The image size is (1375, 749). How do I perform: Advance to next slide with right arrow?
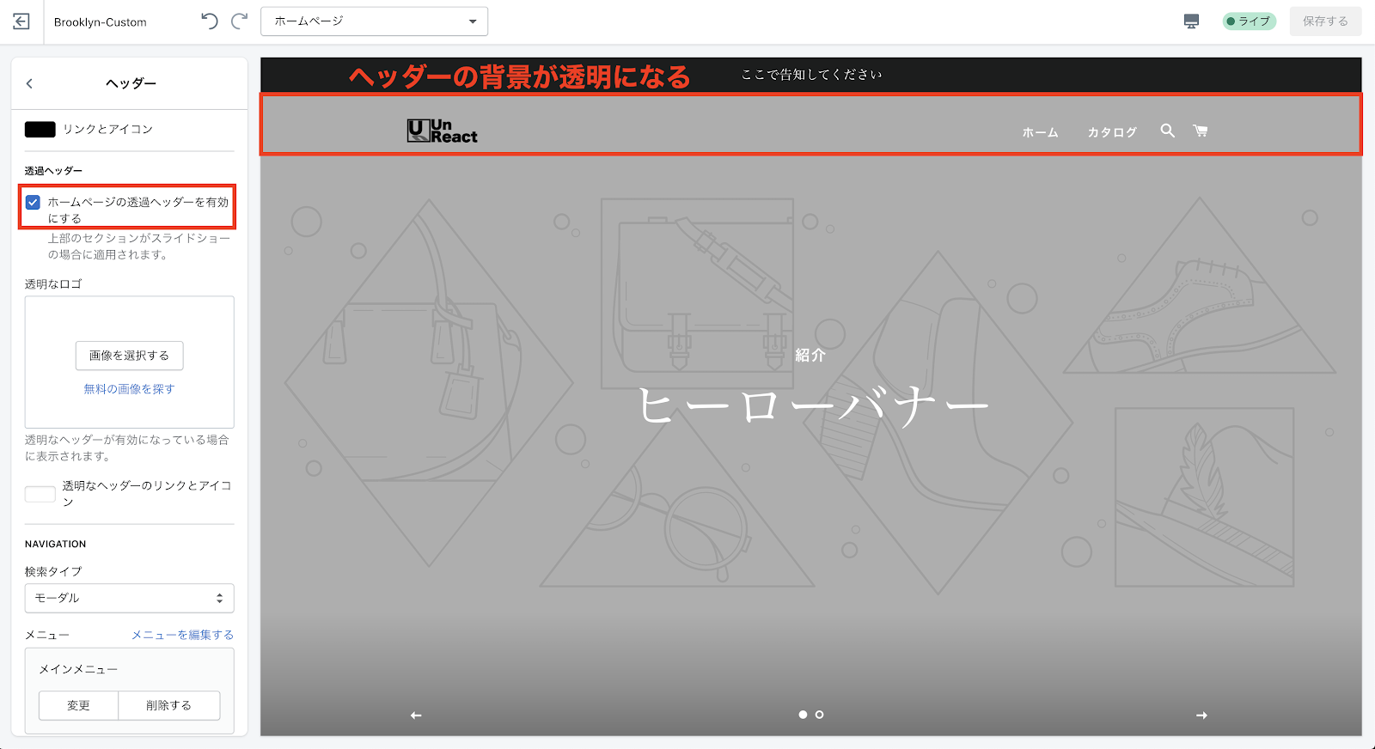tap(1201, 716)
